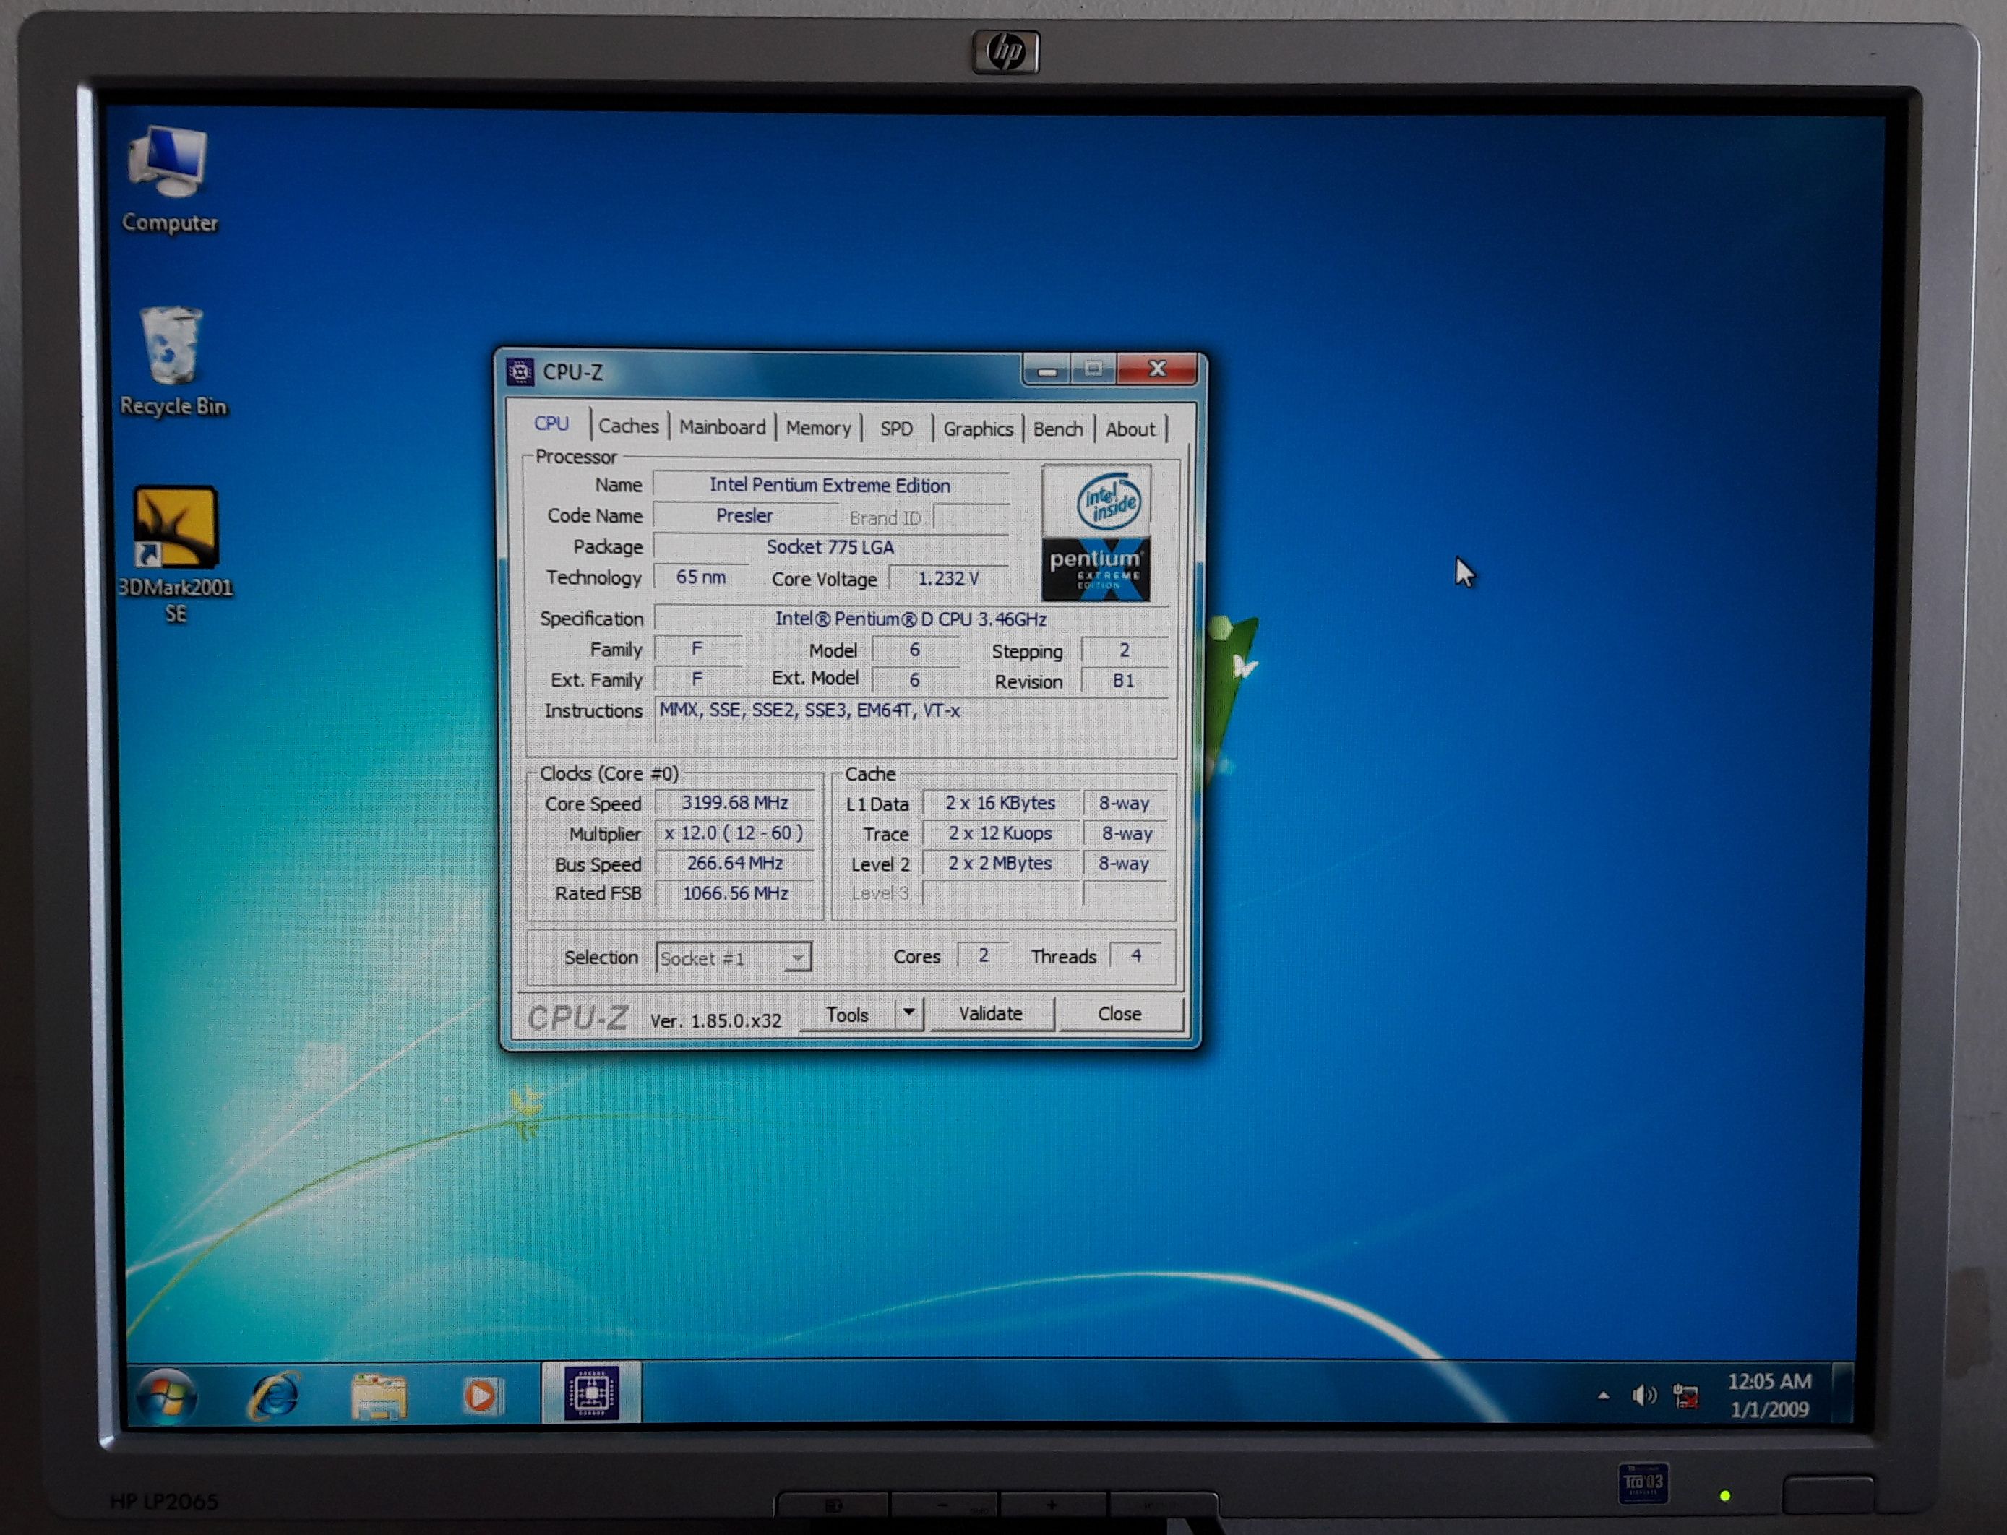This screenshot has height=1535, width=2007.
Task: Click the Bus Speed 266.64 MHz value
Action: pos(736,864)
